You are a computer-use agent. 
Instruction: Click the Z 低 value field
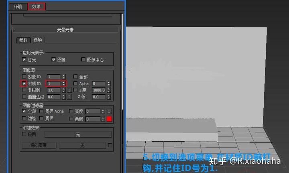99,97
